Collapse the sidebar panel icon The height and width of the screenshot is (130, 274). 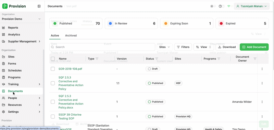(x=39, y=6)
